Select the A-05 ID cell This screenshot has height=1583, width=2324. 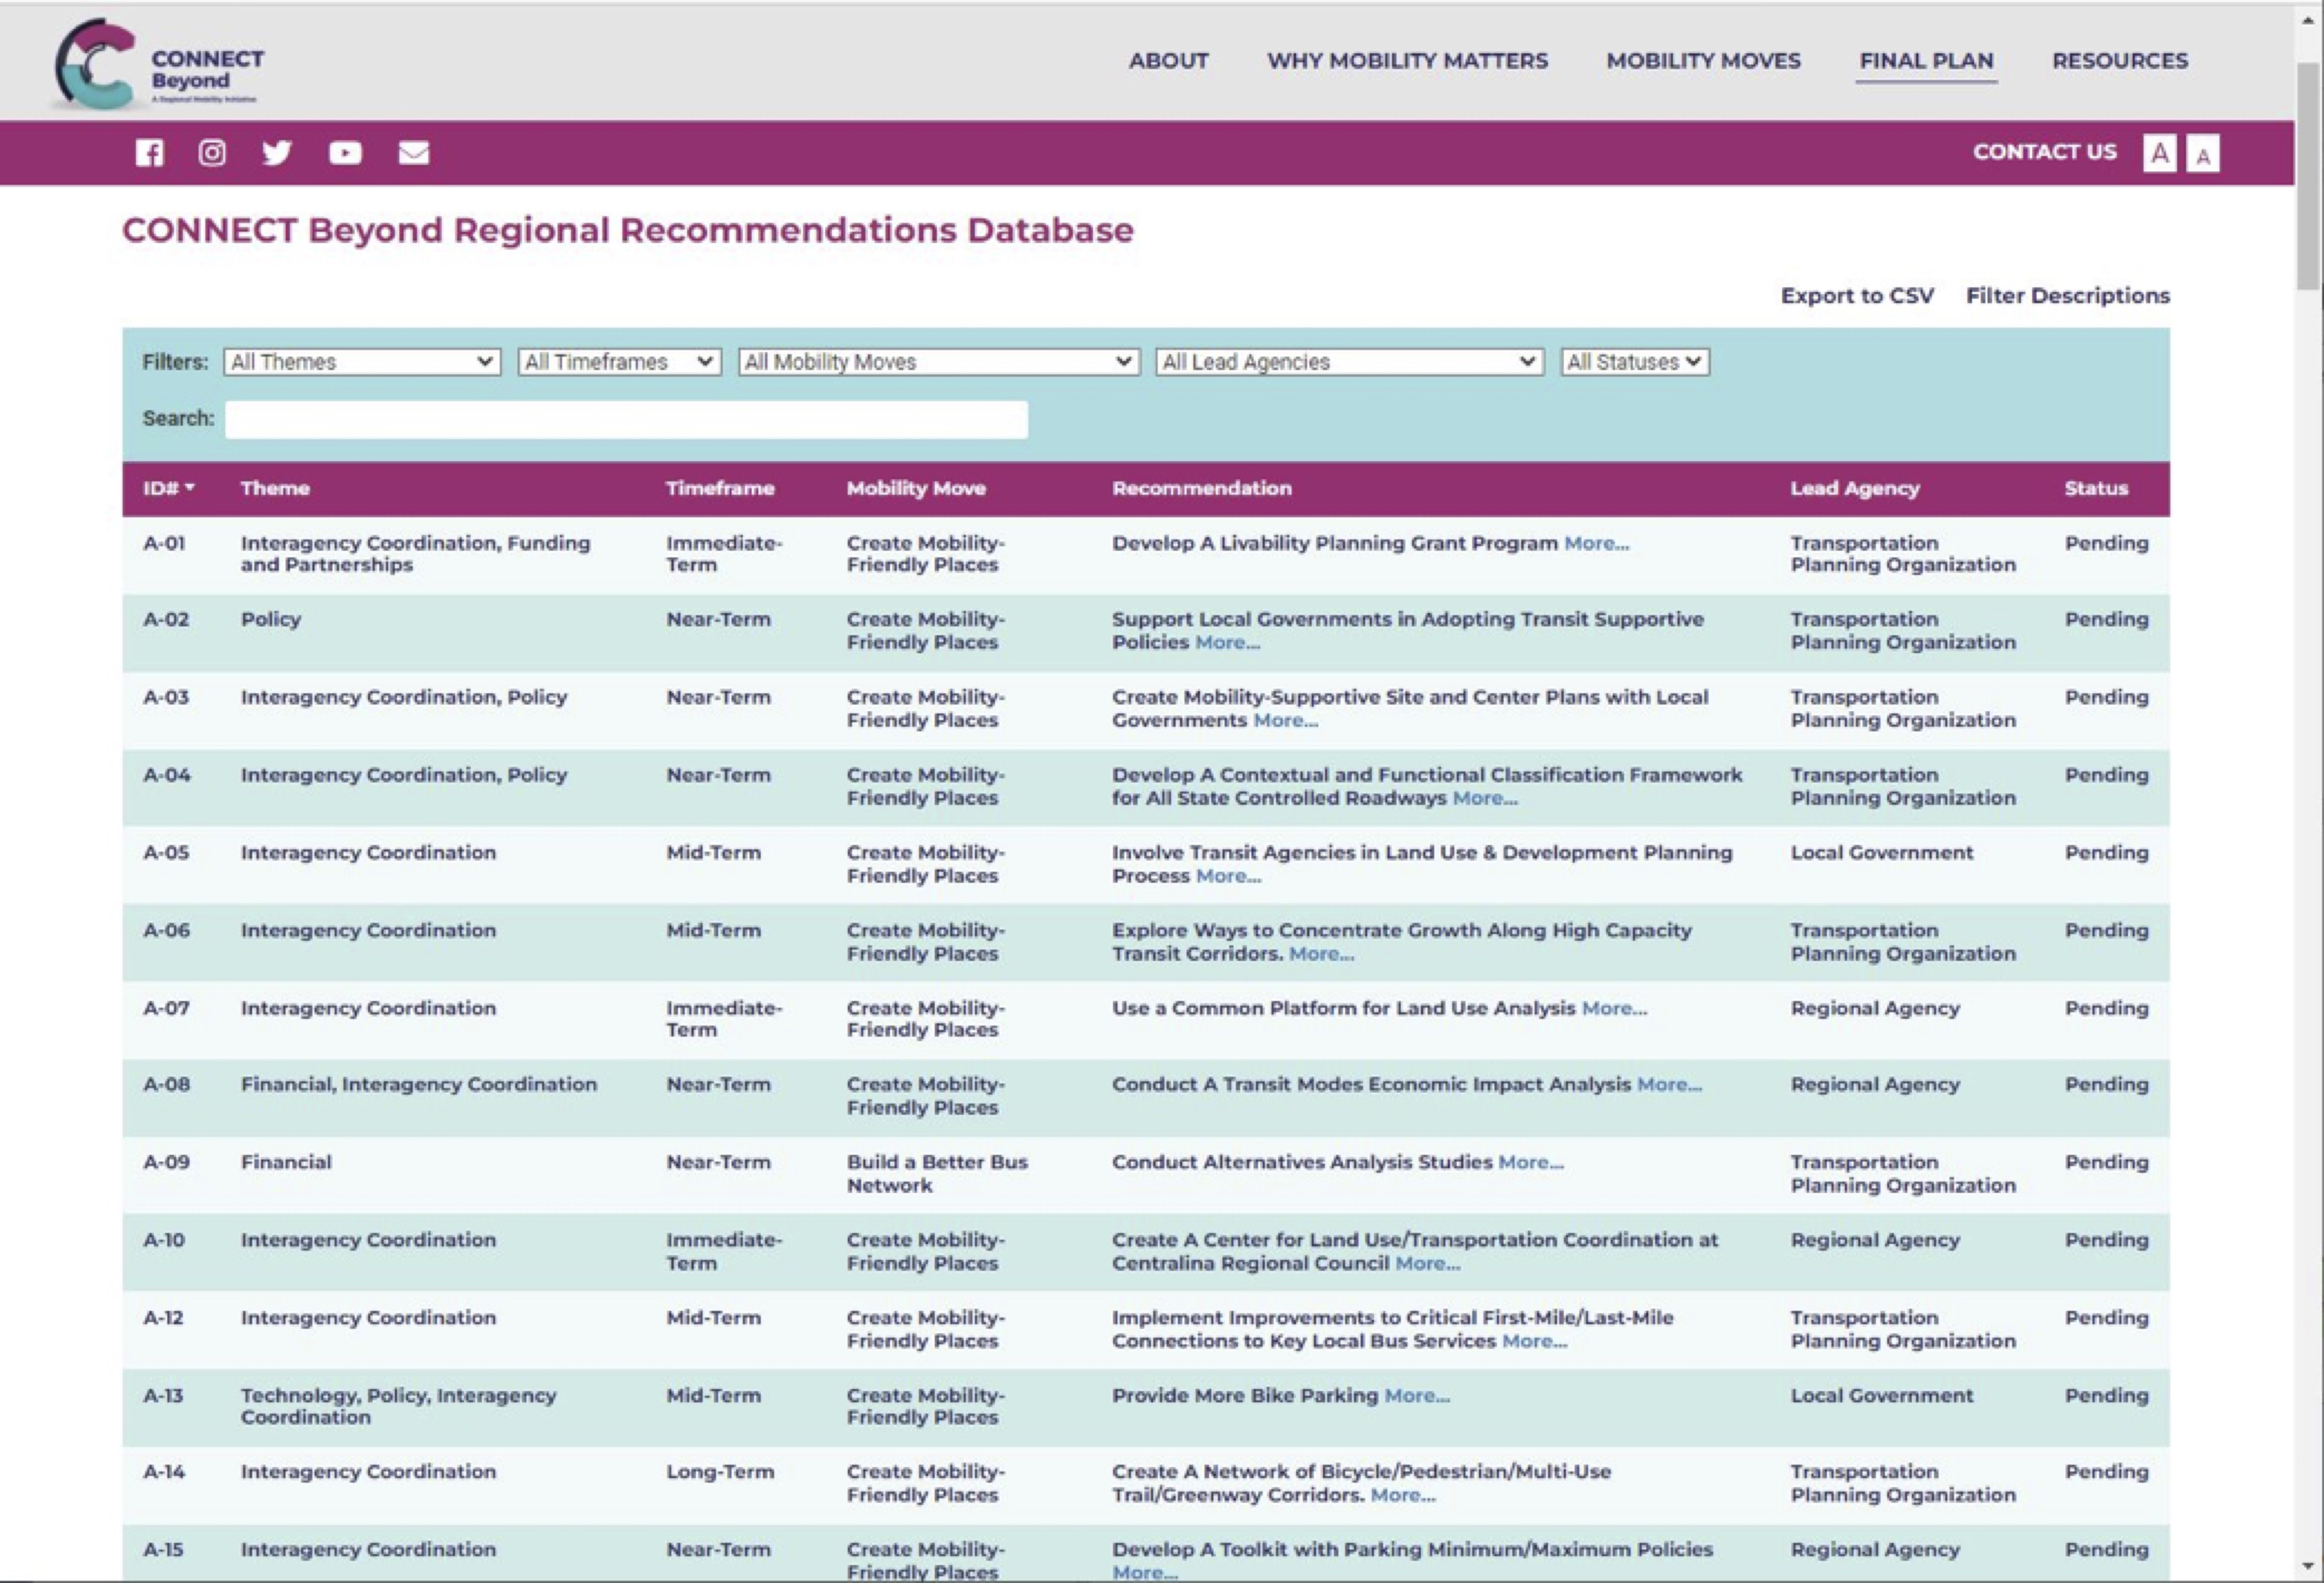pyautogui.click(x=166, y=854)
